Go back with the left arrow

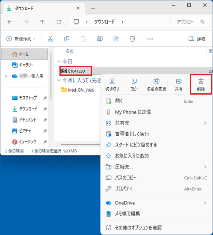(9, 22)
